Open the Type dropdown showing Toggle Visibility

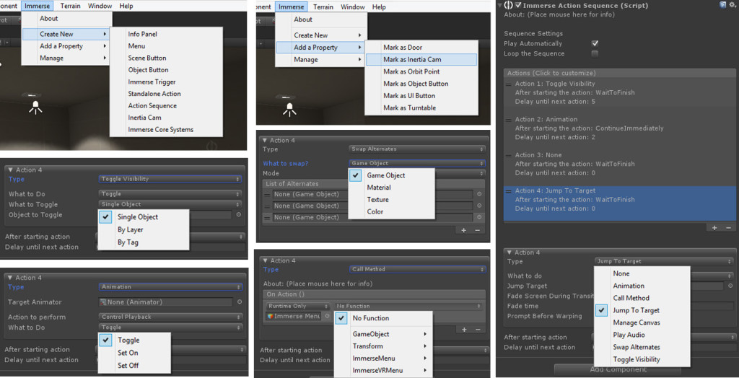click(x=170, y=179)
